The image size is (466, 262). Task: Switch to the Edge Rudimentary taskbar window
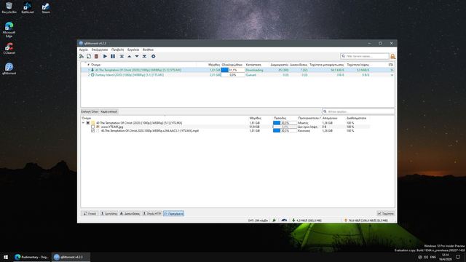click(32, 257)
